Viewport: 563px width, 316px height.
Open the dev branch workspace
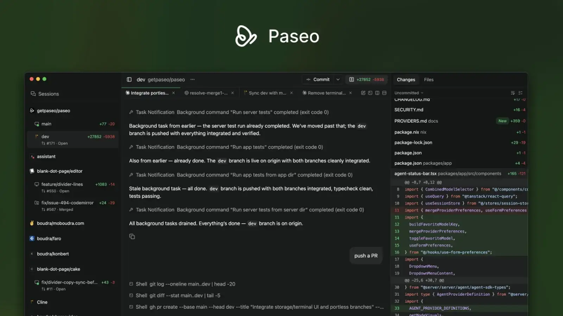(x=73, y=139)
